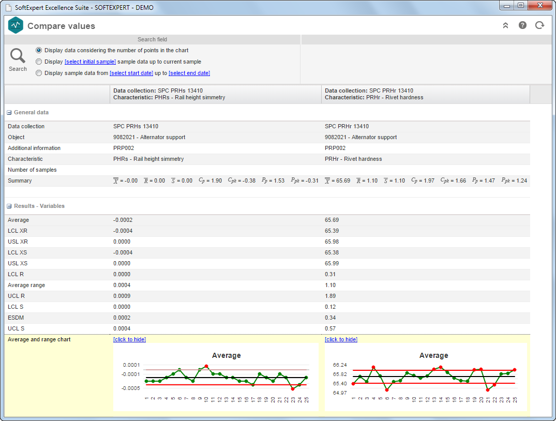Click the LCL S value 0.12

tap(330, 307)
